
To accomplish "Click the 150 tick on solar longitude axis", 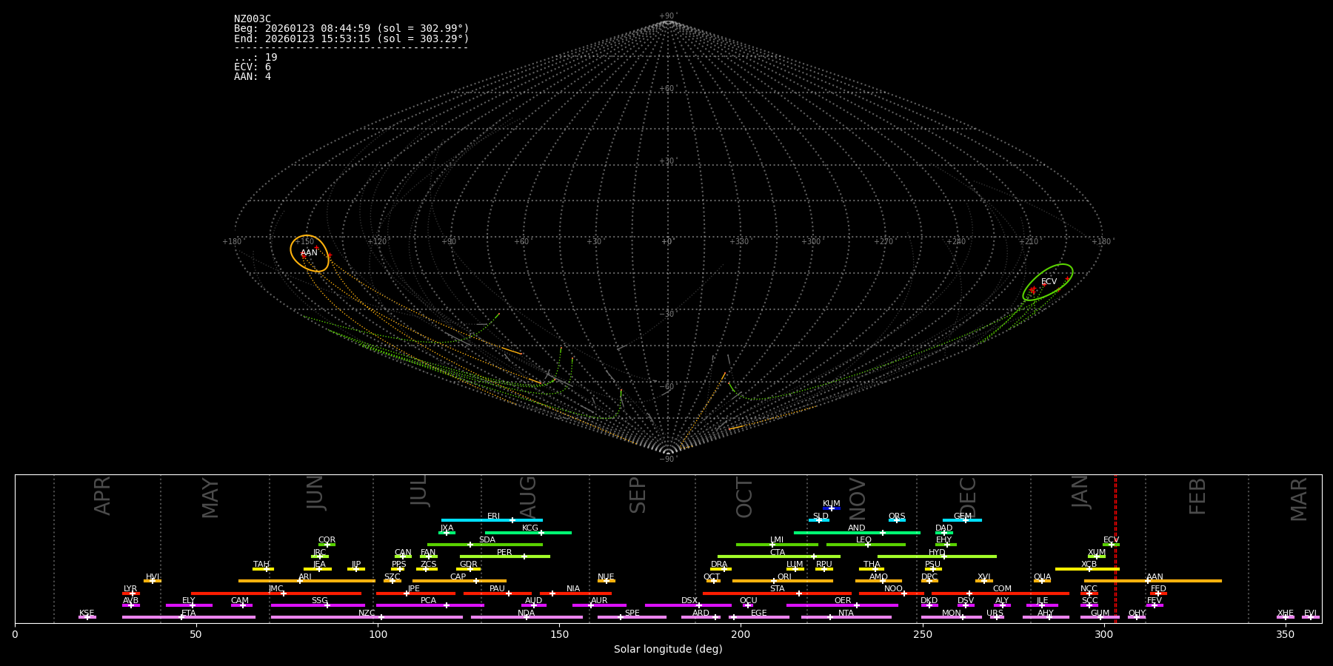I will 559,634.
